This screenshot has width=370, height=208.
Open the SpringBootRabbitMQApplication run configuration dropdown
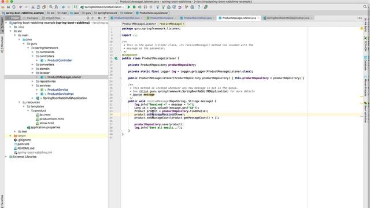[x=102, y=7]
